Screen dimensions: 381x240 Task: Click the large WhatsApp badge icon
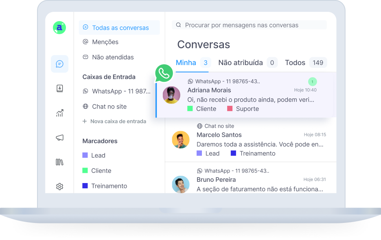[164, 73]
